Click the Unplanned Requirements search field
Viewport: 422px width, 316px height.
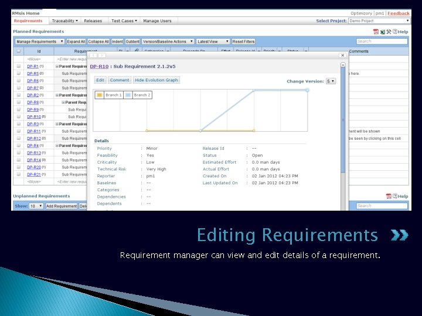click(382, 206)
